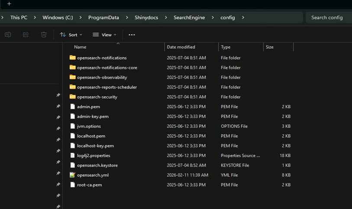352x209 pixels.
Task: Open a new tab with the plus icon
Action: pyautogui.click(x=9, y=4)
